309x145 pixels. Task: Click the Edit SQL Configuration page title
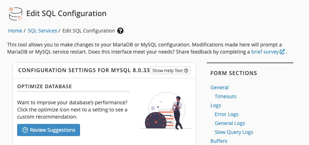click(x=66, y=14)
